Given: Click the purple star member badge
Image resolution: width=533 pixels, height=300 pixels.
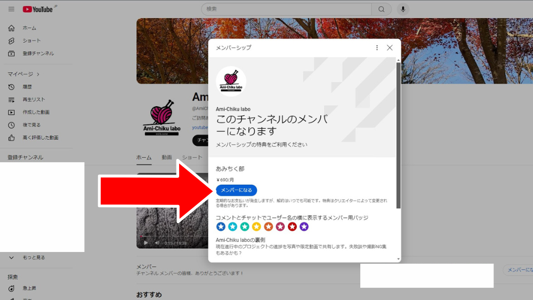Looking at the screenshot, I should (x=304, y=226).
